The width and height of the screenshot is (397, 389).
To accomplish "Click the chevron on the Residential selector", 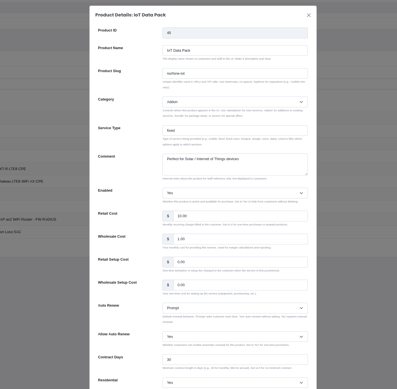I will pyautogui.click(x=301, y=382).
